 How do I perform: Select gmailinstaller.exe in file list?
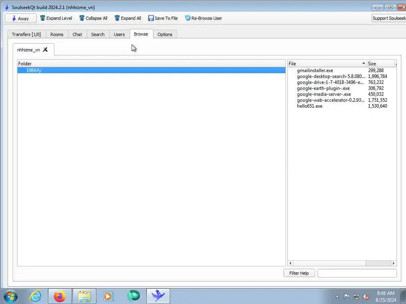pos(315,70)
